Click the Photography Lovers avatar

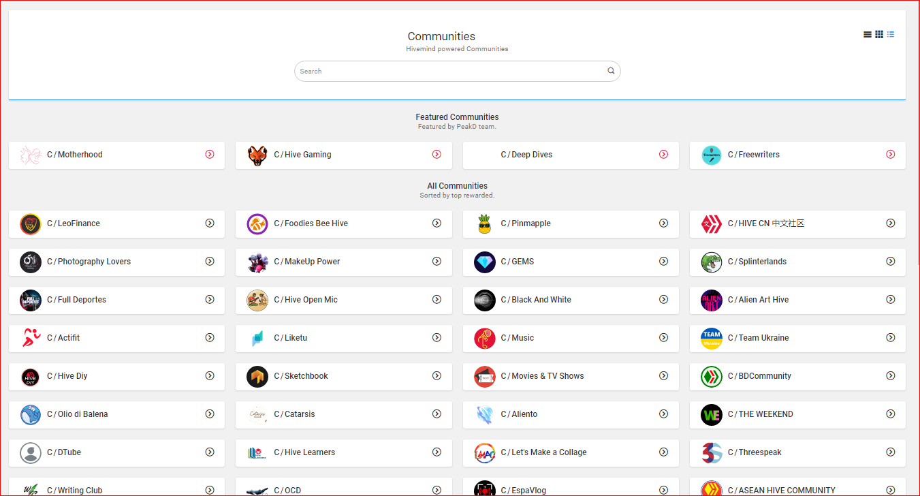(x=31, y=262)
